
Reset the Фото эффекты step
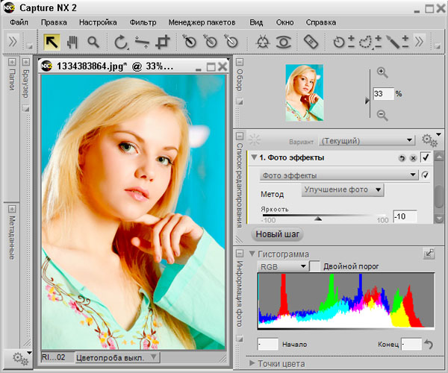click(400, 158)
